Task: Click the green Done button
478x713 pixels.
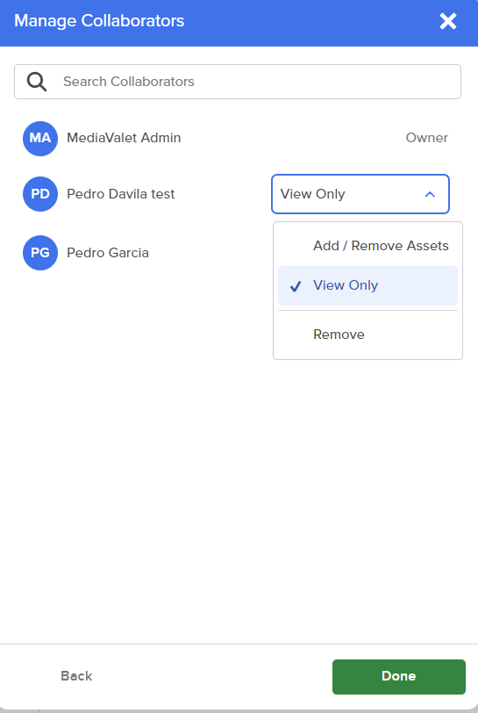Action: tap(399, 677)
